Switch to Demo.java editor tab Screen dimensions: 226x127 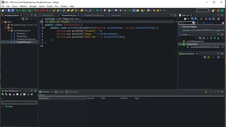(x=116, y=15)
